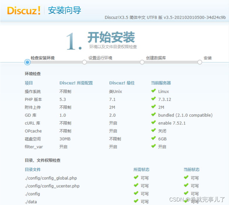The height and width of the screenshot is (205, 229).
Task: Click the Discuz! logo
Action: 24,11
